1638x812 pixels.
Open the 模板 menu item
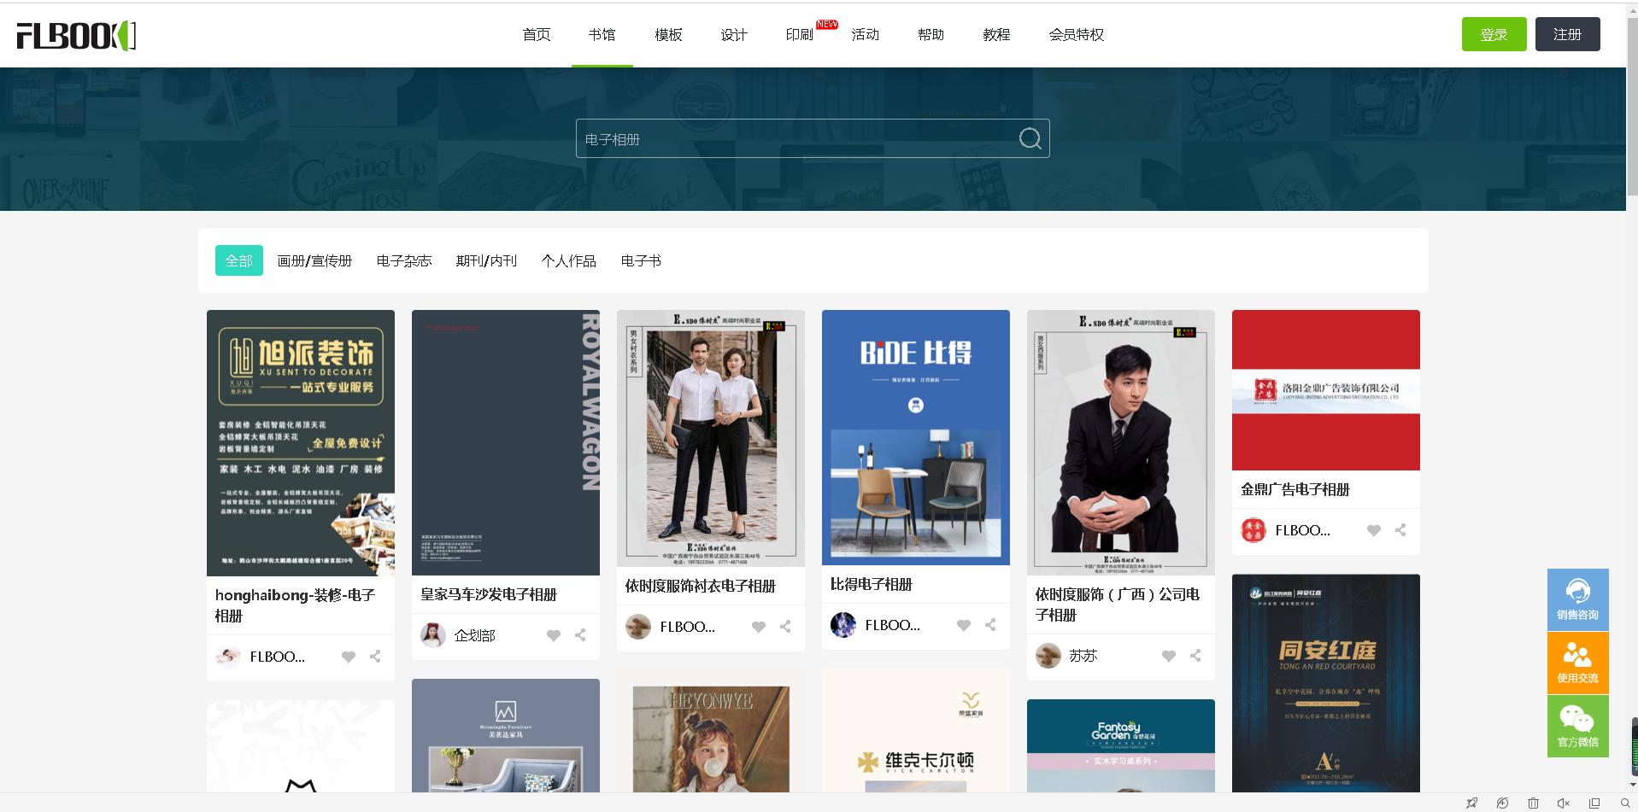tap(667, 34)
